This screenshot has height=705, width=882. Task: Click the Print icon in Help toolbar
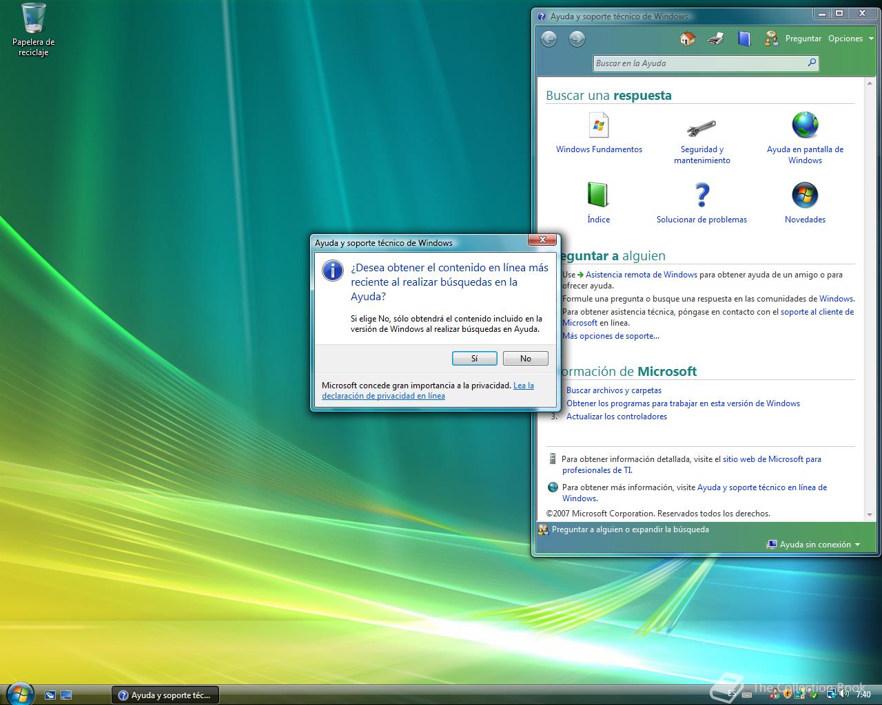coord(716,39)
